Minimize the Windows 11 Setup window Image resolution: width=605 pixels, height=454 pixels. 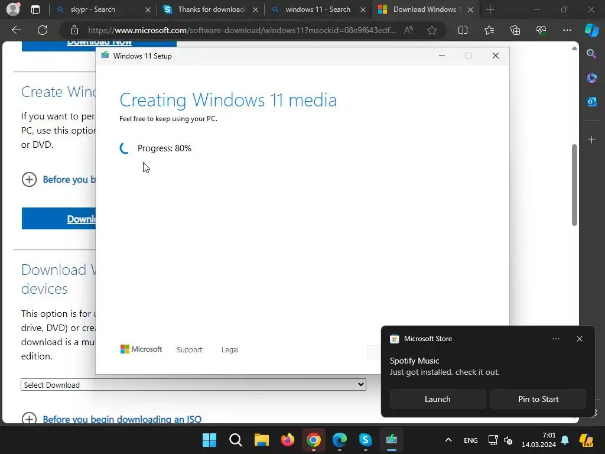[442, 56]
